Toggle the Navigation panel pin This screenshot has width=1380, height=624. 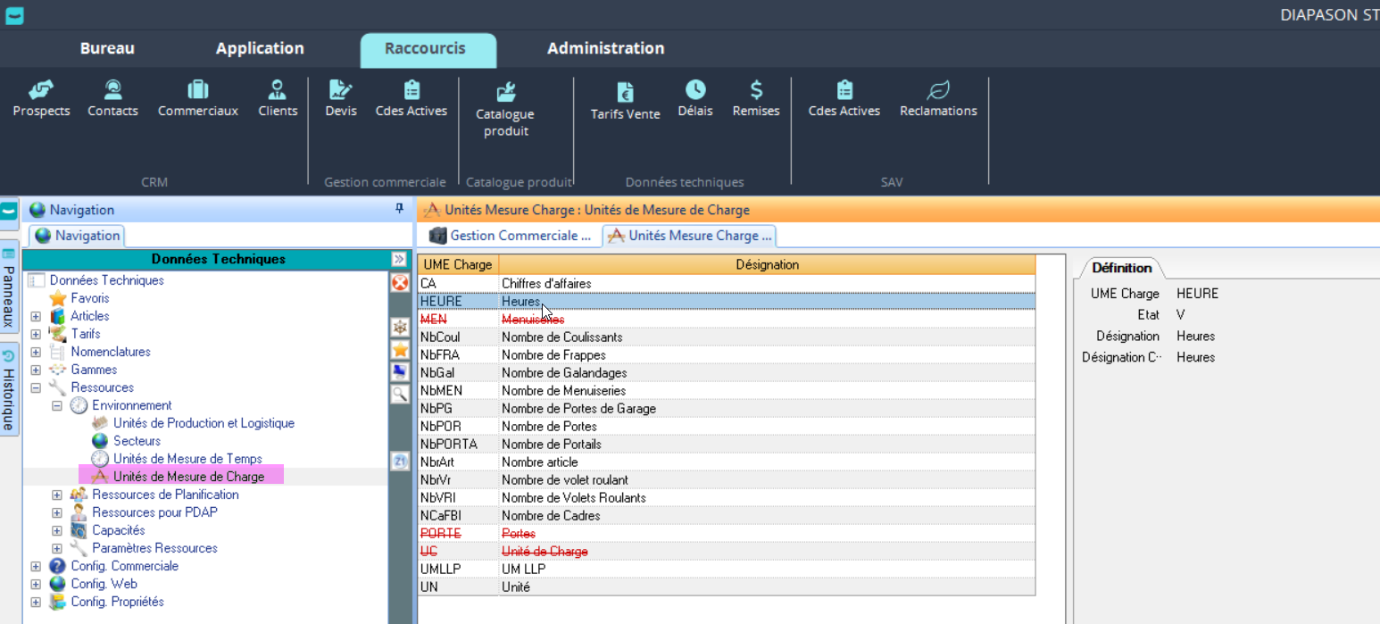pyautogui.click(x=399, y=209)
